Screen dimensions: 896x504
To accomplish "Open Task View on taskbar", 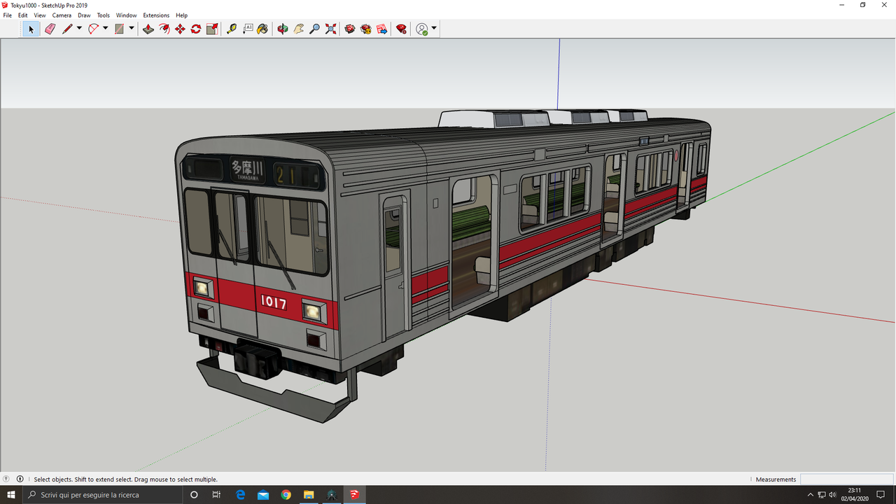I will point(216,495).
